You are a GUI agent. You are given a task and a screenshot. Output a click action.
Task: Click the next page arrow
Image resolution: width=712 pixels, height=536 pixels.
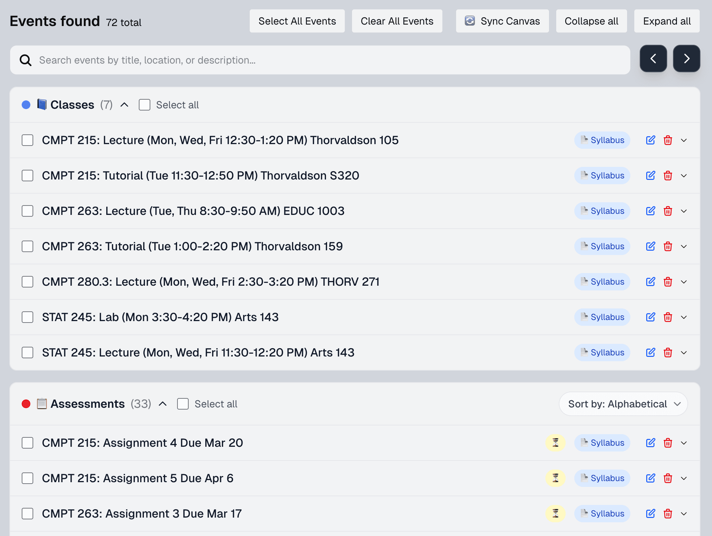[x=686, y=59]
